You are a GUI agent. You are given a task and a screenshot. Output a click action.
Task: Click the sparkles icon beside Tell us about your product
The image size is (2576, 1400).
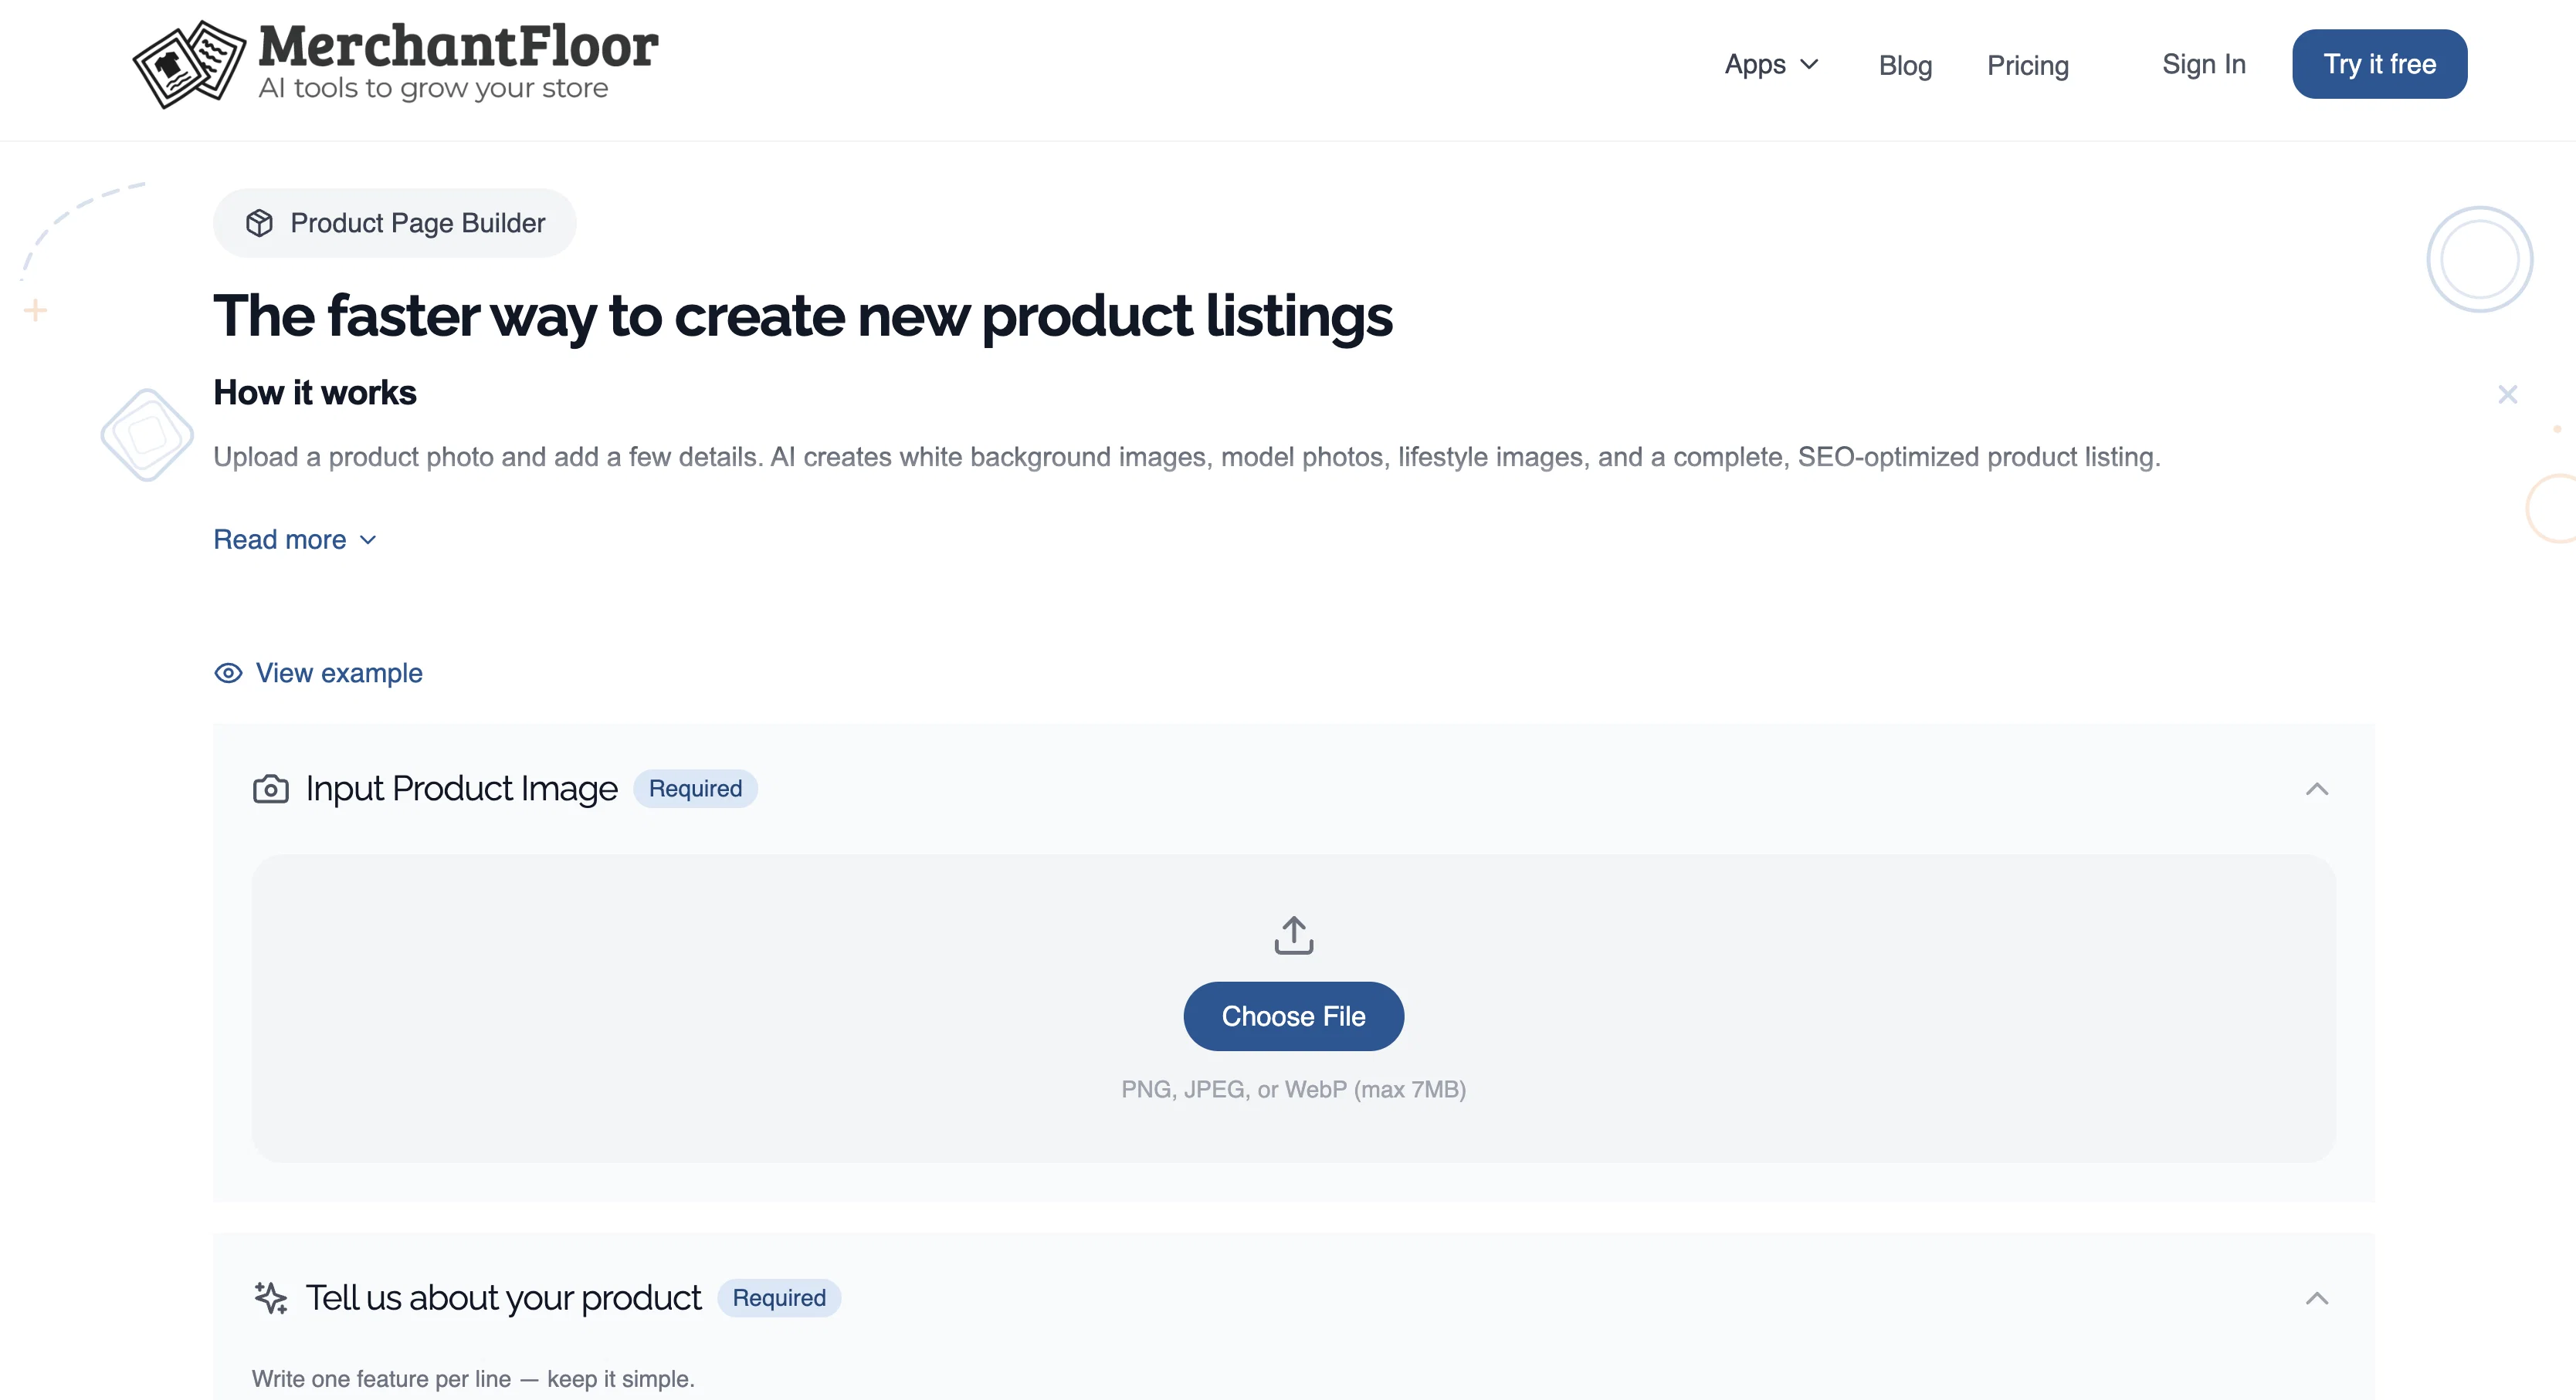point(270,1297)
